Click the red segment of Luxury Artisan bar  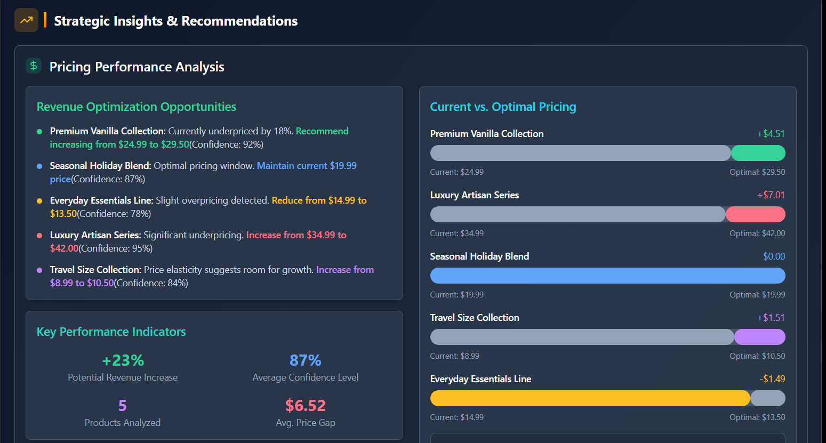[755, 214]
